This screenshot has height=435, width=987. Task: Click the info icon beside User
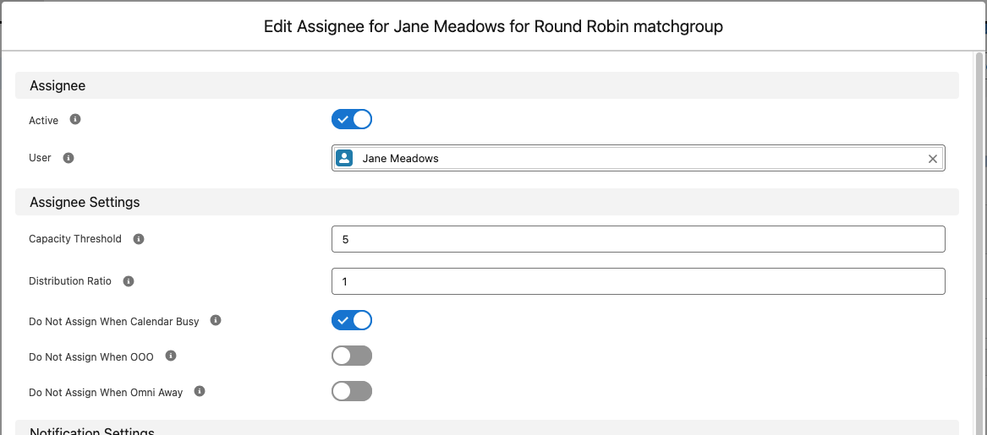[x=69, y=158]
